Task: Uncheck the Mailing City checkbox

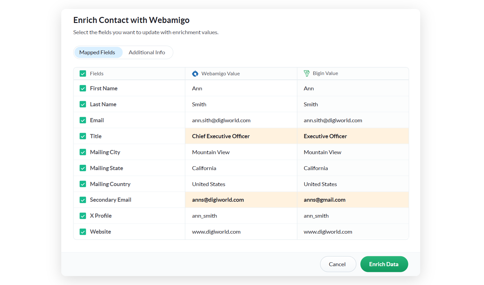Action: pos(83,152)
